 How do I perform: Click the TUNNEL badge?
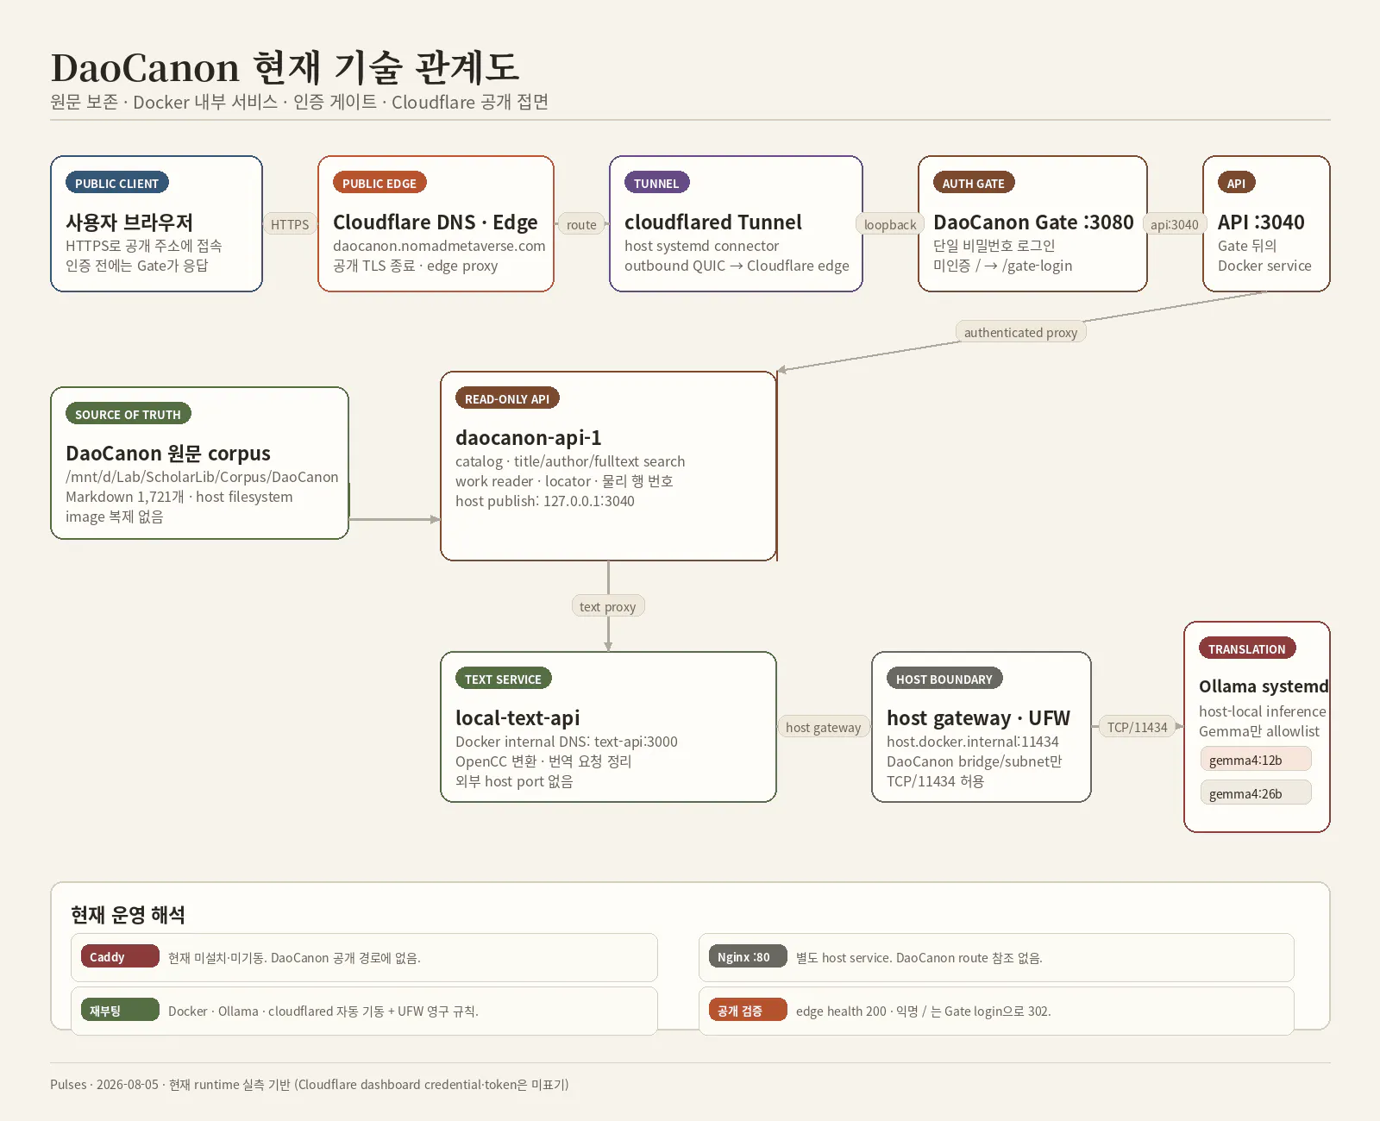[x=656, y=183]
